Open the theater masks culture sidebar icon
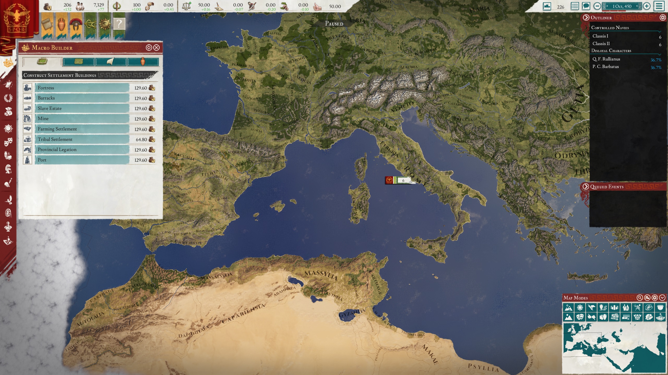The height and width of the screenshot is (375, 668). tap(8, 142)
